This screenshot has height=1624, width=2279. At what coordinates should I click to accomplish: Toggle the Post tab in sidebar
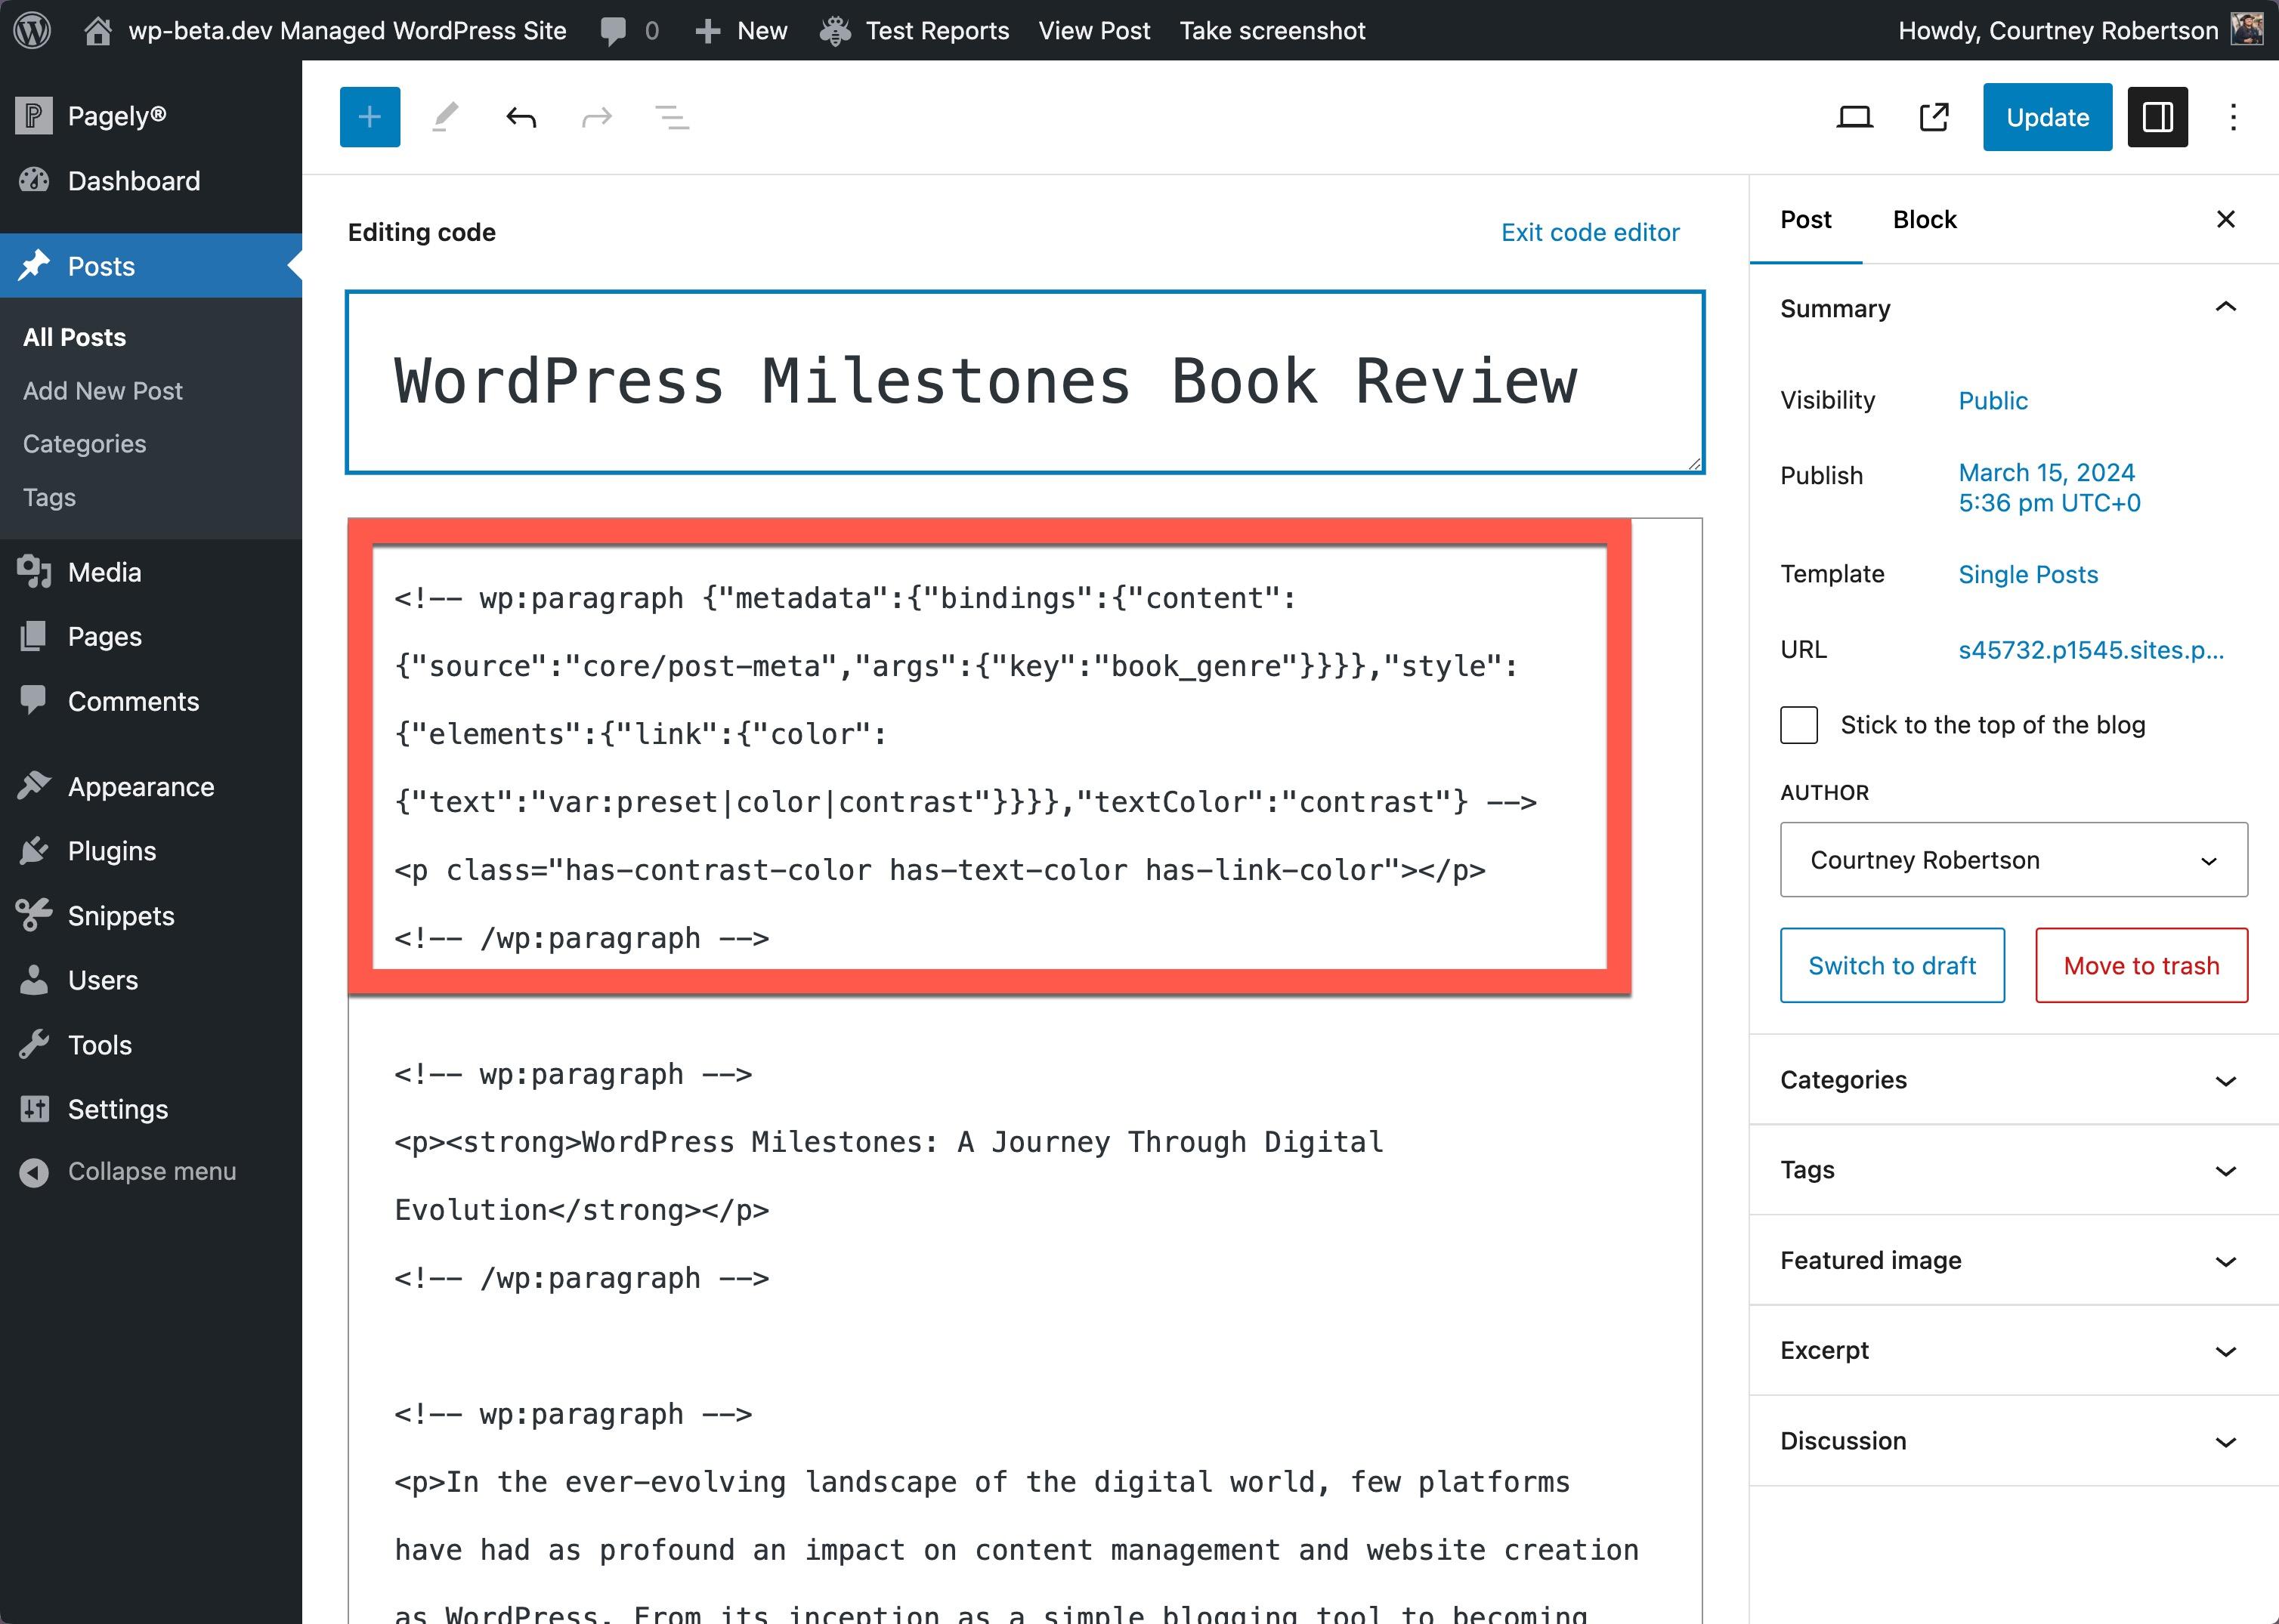pos(1804,218)
